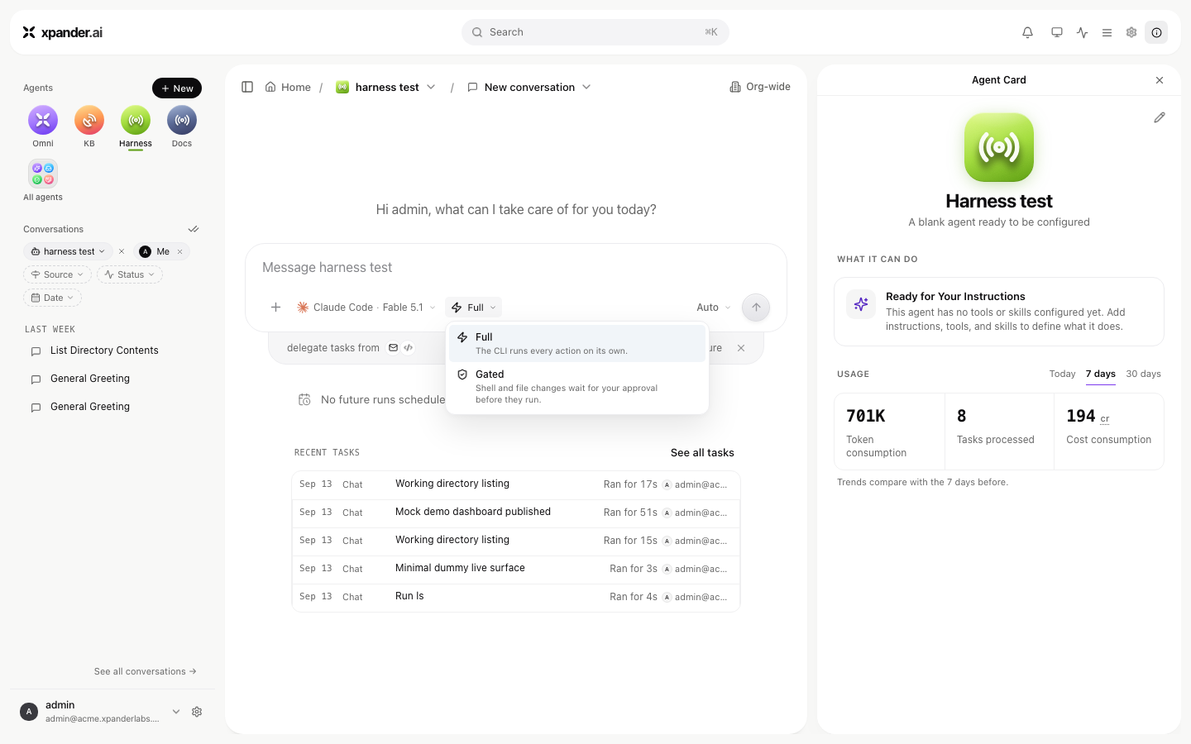Create a New agent
Viewport: 1191px width, 744px height.
click(x=177, y=88)
